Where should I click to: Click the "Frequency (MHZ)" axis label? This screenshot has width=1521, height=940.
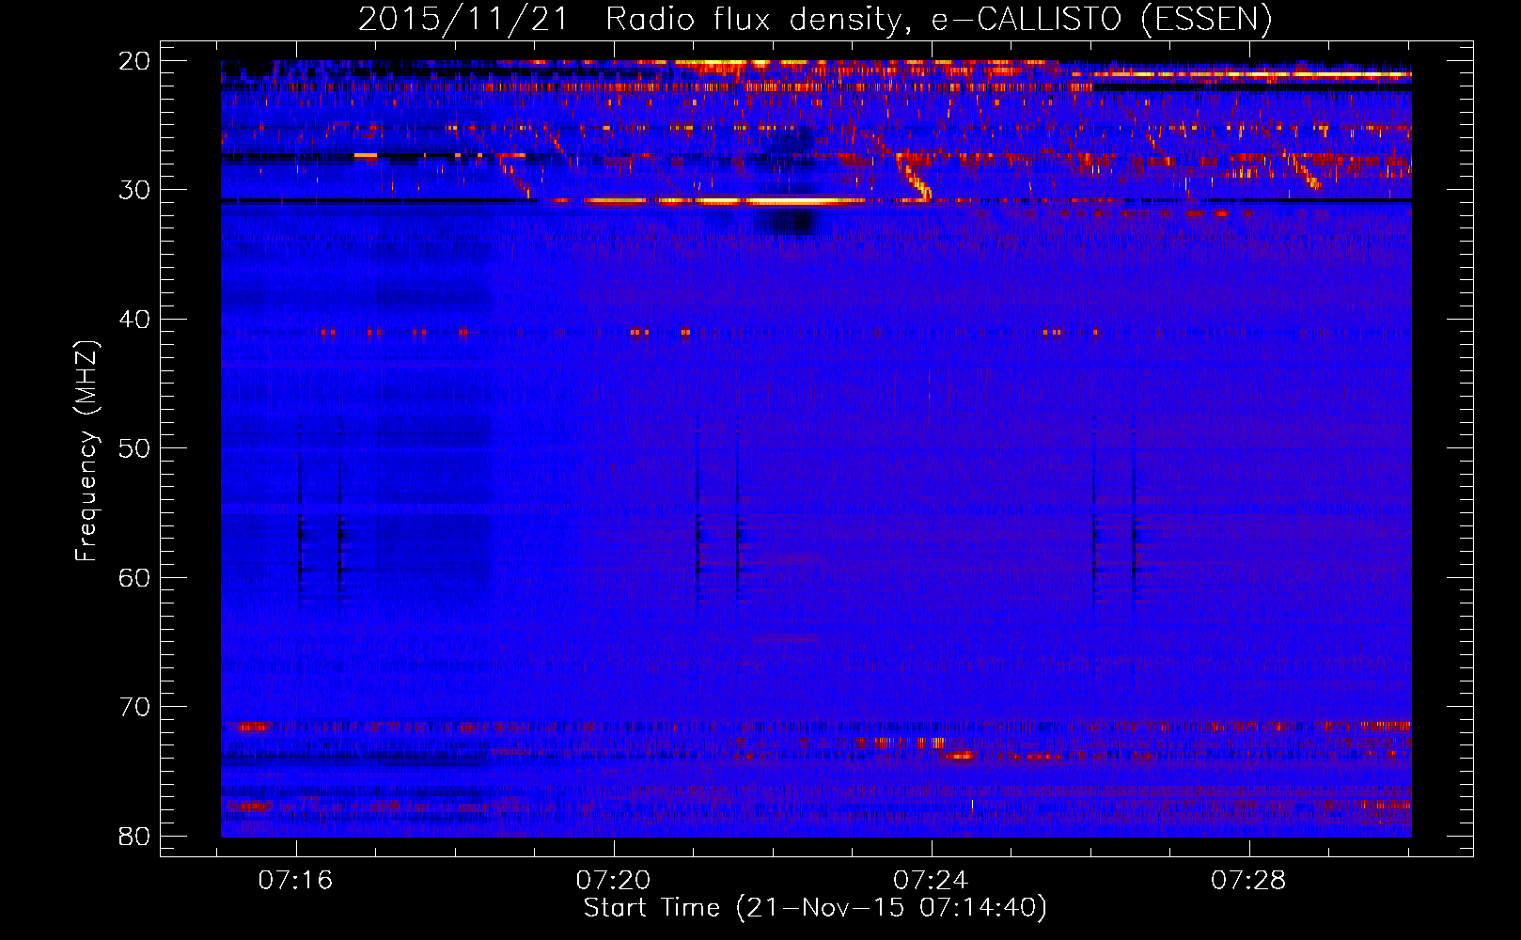point(86,451)
